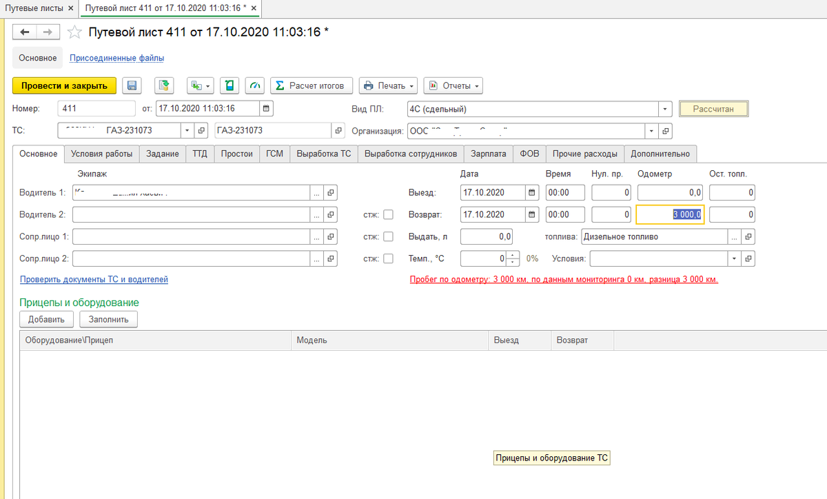This screenshot has height=499, width=827.
Task: Click Провести и закрыть button
Action: [64, 85]
